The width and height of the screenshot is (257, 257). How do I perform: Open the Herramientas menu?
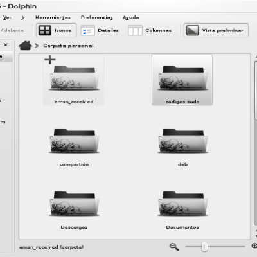53,17
